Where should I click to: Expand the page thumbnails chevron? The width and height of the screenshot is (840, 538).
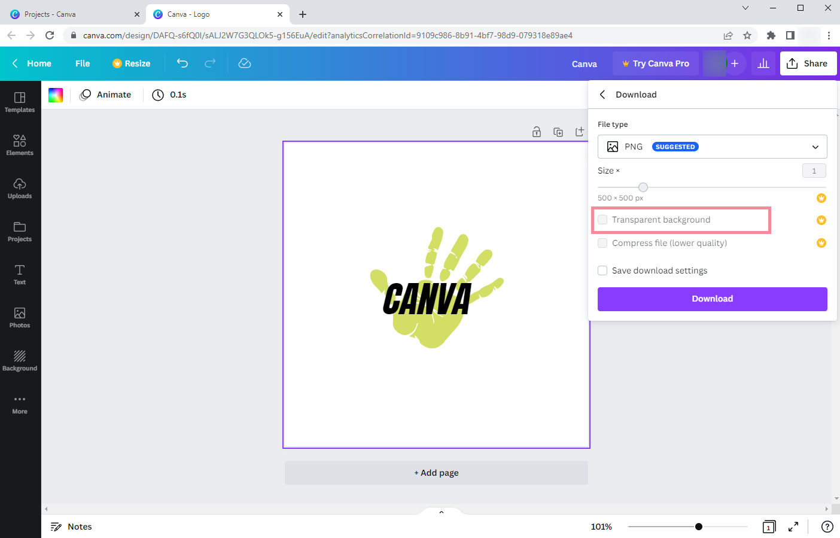[x=442, y=512]
